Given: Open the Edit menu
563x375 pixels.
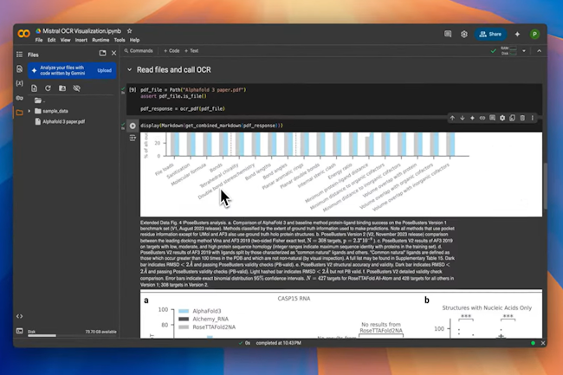Looking at the screenshot, I should click(52, 40).
